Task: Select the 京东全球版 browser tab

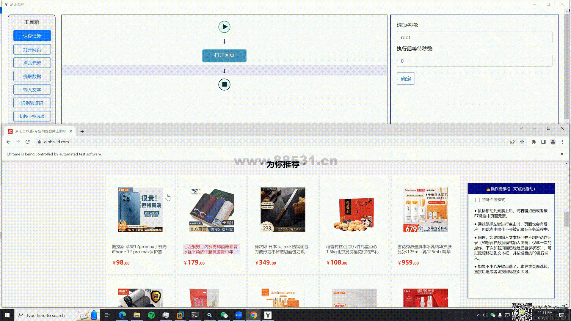Action: click(40, 131)
